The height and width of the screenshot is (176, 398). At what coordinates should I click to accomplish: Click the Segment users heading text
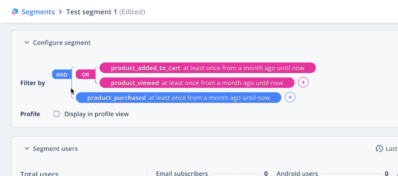tap(55, 149)
